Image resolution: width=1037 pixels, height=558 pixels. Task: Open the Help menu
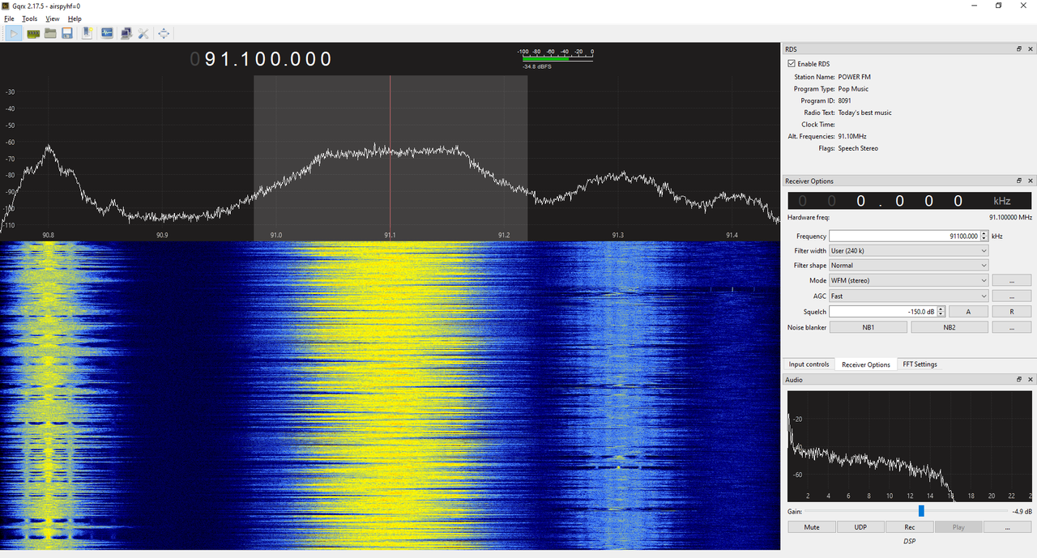click(x=75, y=19)
